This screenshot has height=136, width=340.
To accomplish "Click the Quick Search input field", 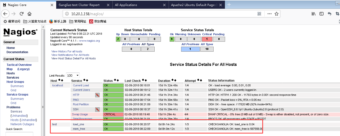I will click(19, 134).
